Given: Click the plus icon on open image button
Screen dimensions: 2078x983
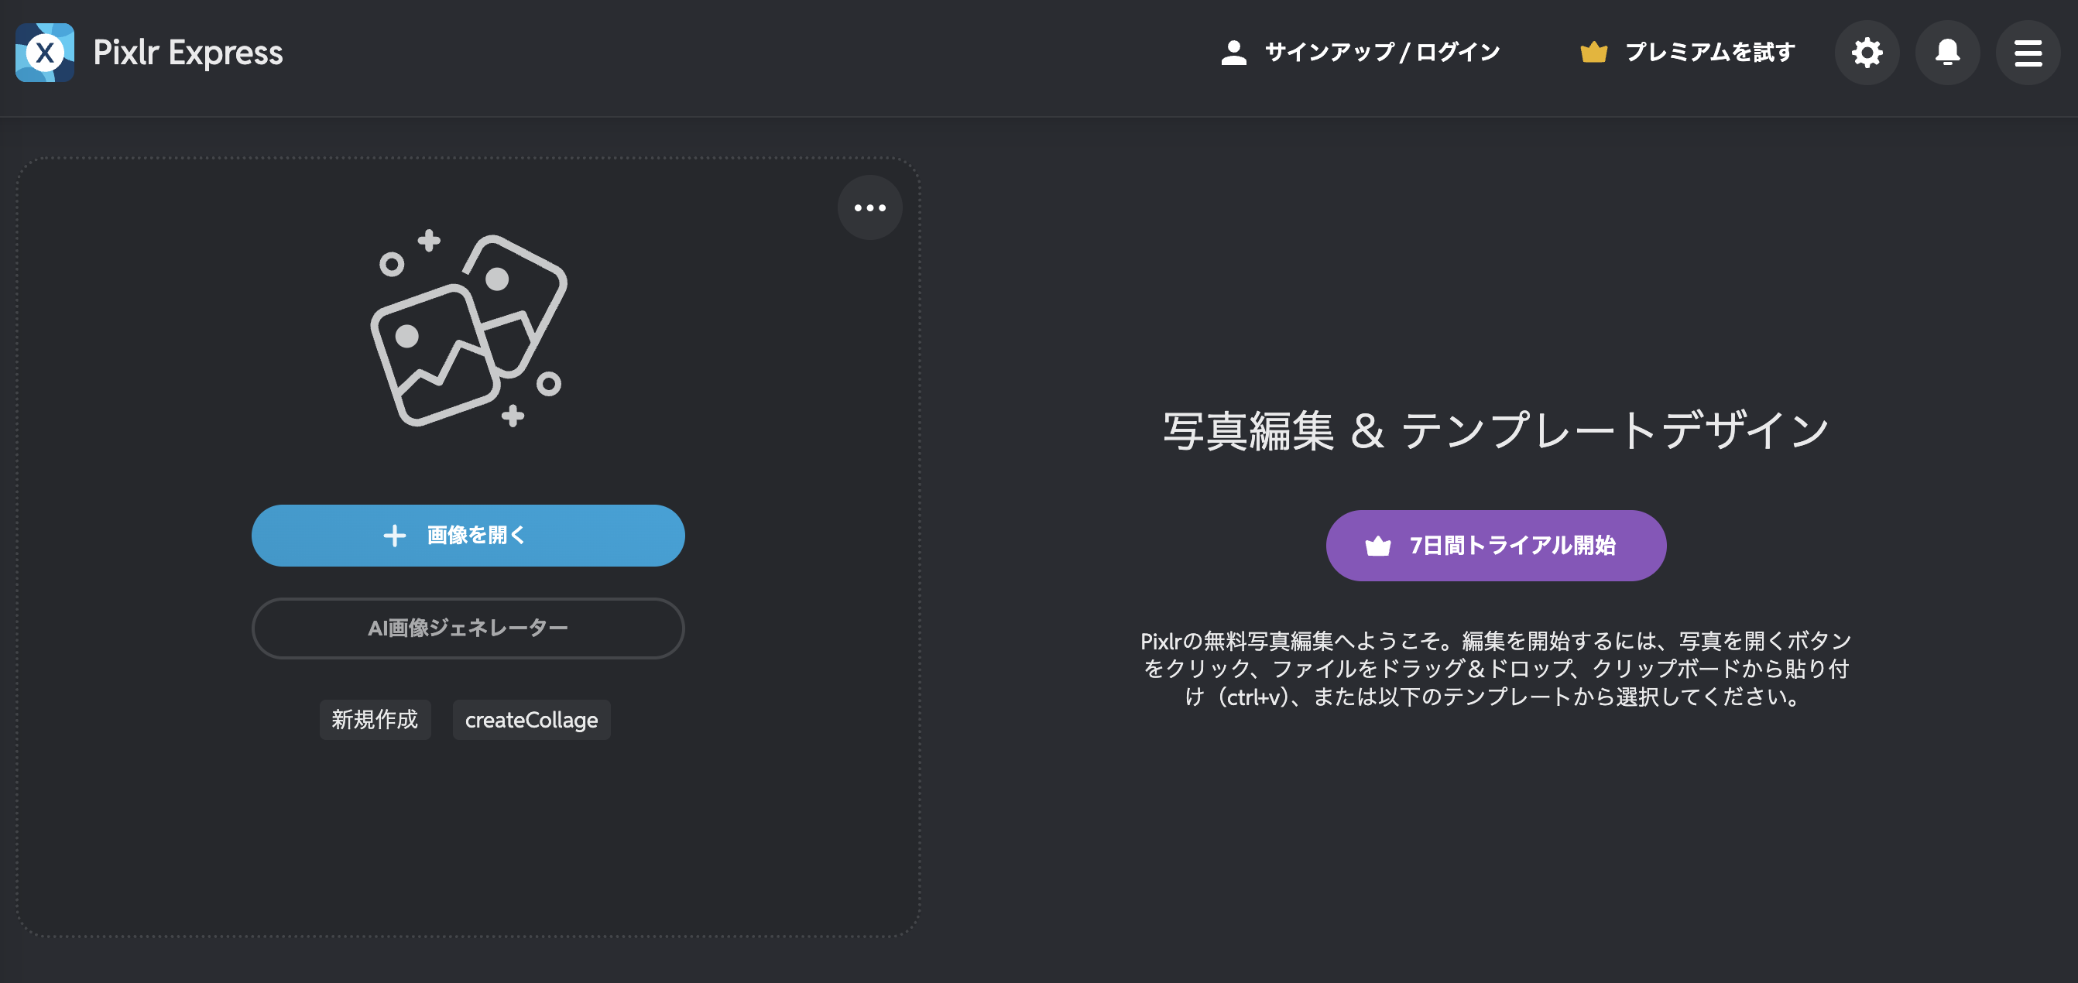Looking at the screenshot, I should pyautogui.click(x=395, y=536).
